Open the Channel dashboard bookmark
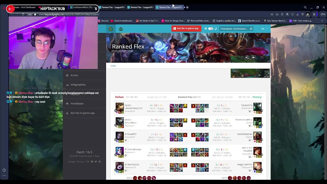 (122, 21)
